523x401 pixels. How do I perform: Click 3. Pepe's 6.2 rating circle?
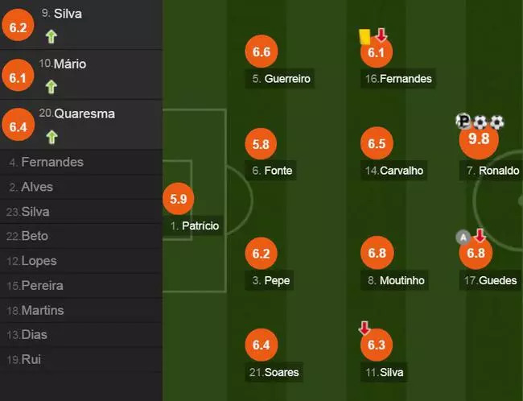coord(261,254)
